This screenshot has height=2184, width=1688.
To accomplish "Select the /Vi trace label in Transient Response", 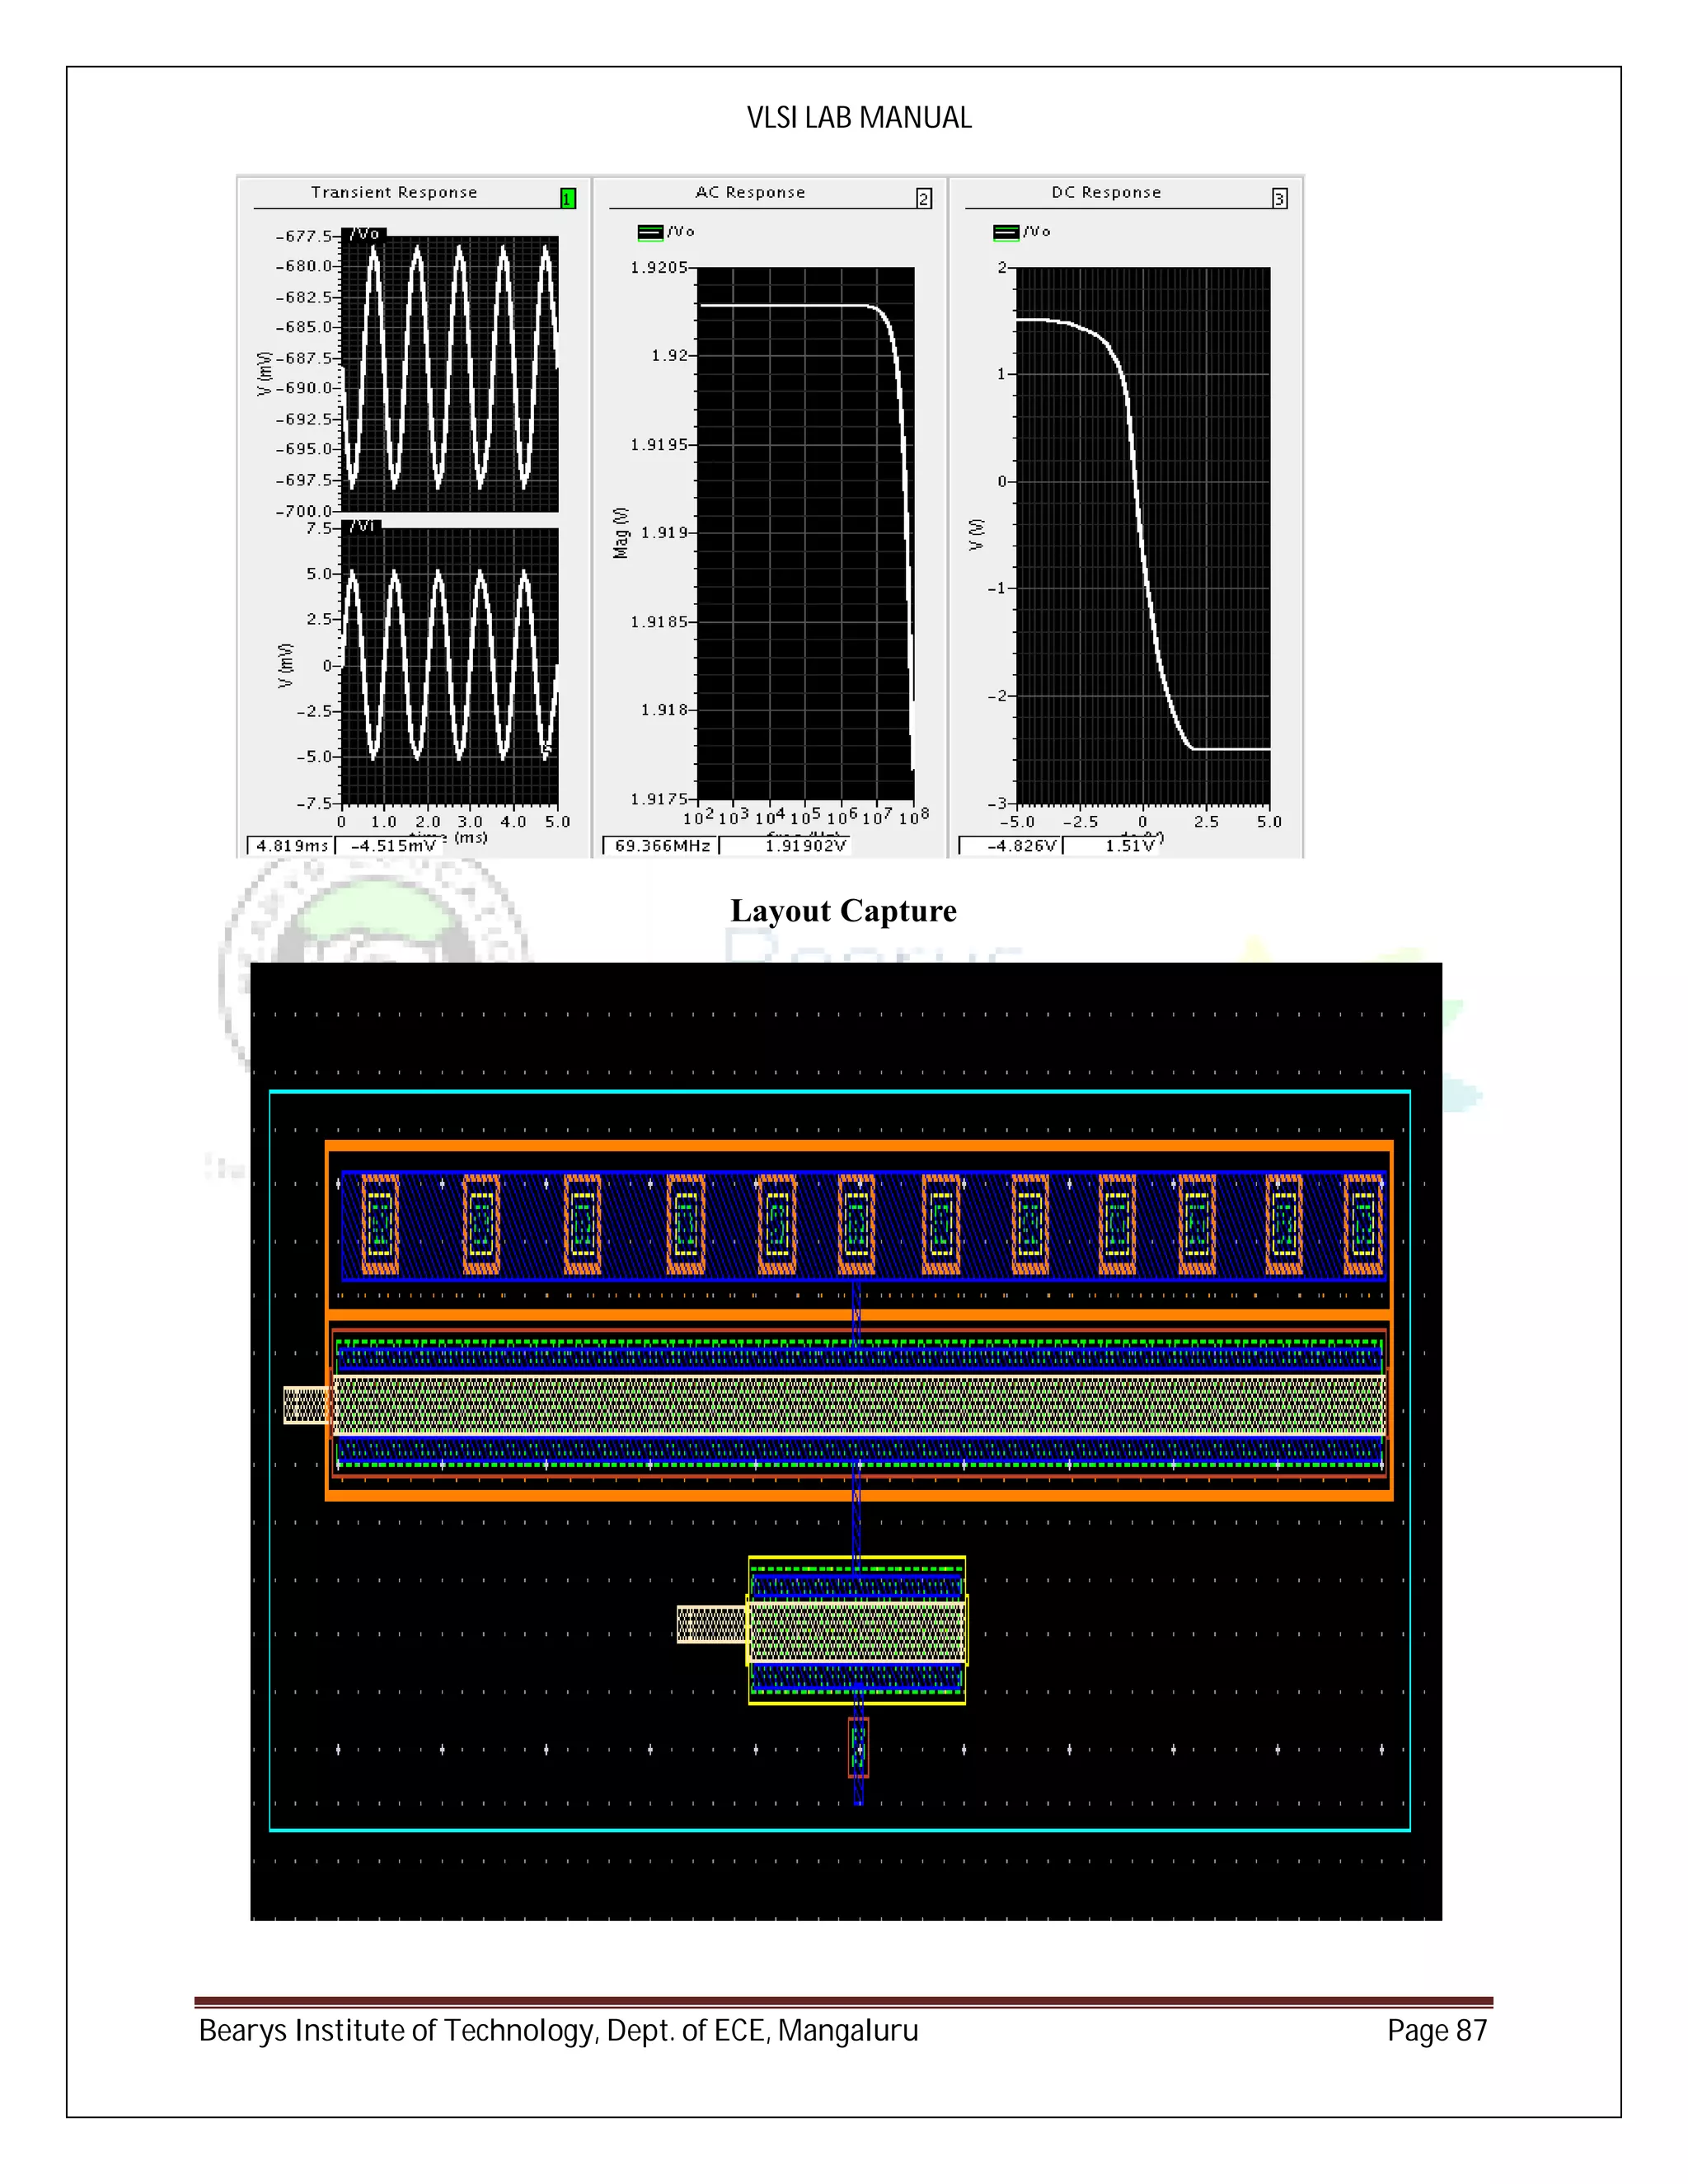I will tap(362, 525).
